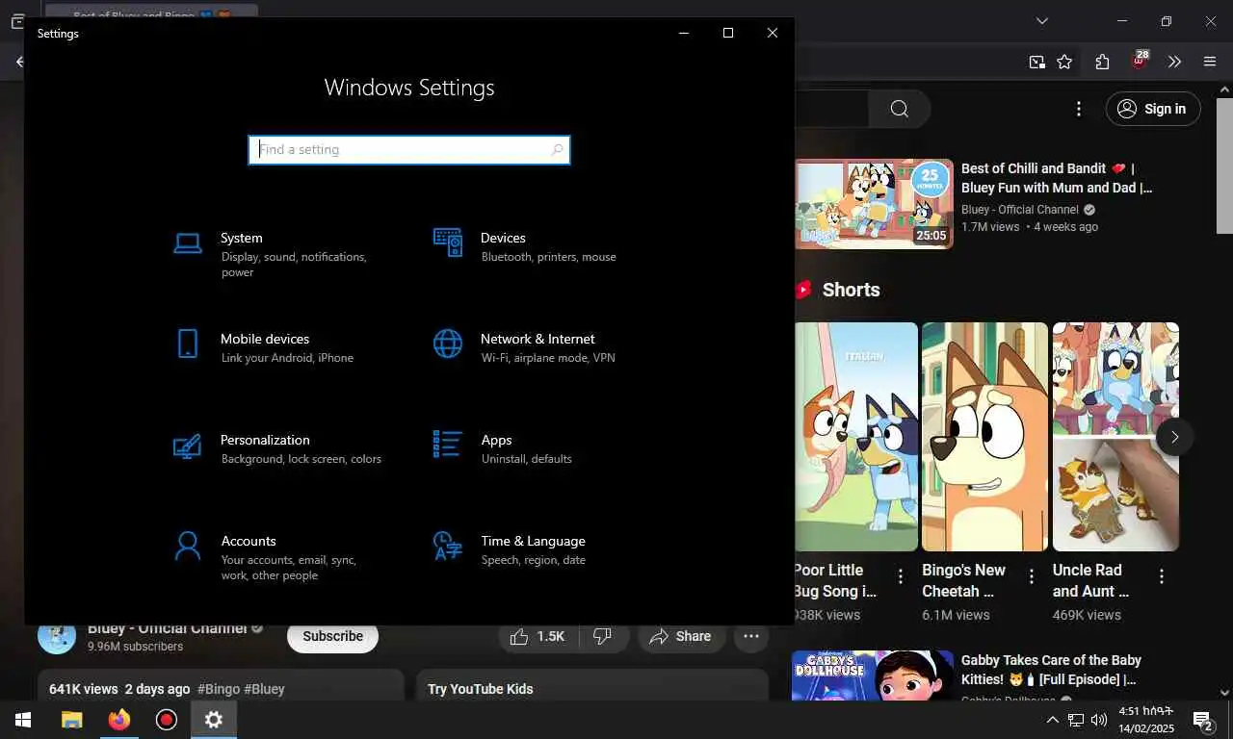Click the Settings gear taskbar button
Viewport: 1233px width, 739px height.
tap(214, 720)
